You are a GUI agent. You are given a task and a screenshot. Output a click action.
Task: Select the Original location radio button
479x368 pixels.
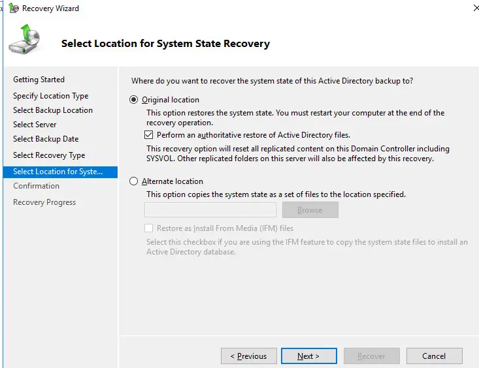(133, 100)
